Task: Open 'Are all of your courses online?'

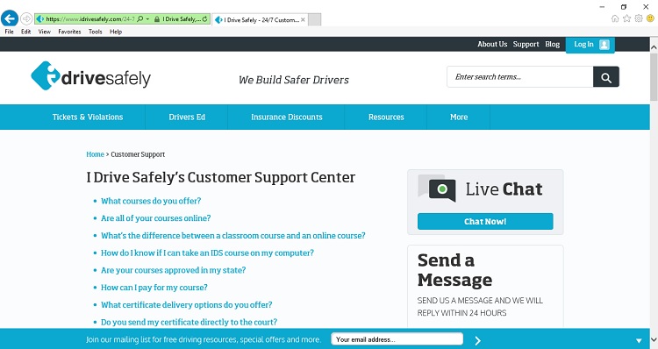Action: [155, 218]
